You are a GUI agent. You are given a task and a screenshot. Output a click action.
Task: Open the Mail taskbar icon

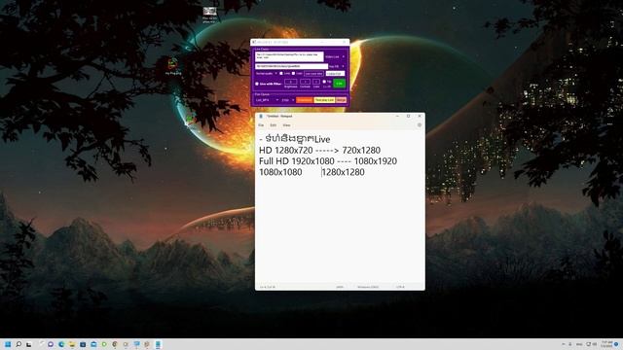coord(93,344)
